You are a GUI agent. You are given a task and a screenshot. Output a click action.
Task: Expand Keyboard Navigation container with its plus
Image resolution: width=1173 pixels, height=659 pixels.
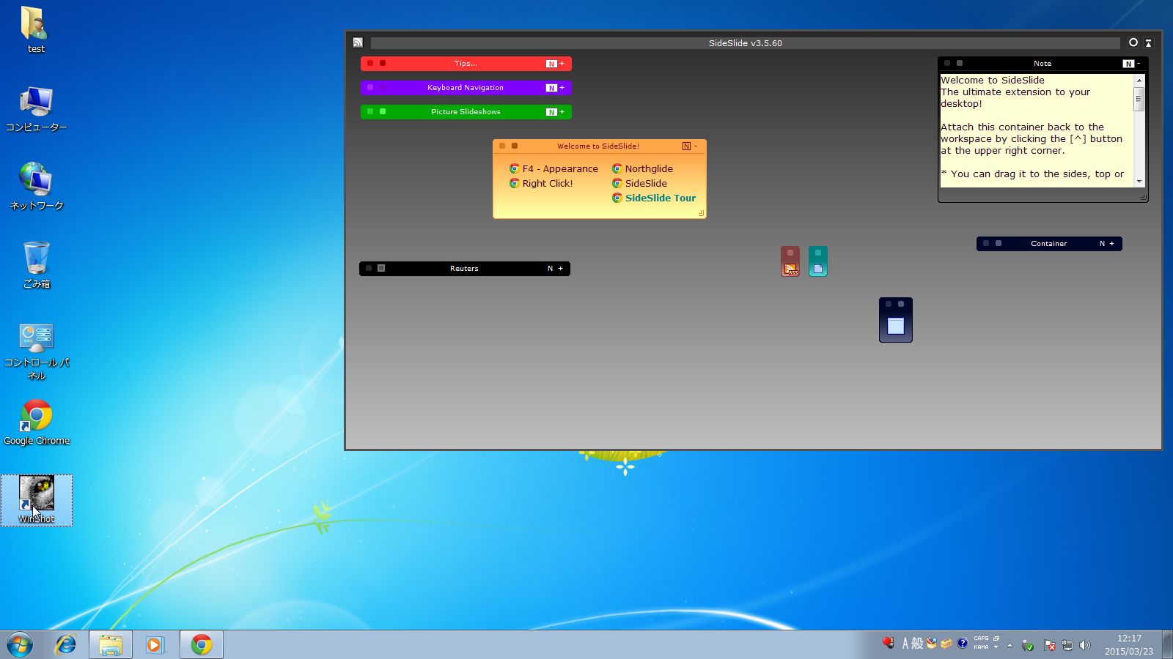(x=562, y=88)
